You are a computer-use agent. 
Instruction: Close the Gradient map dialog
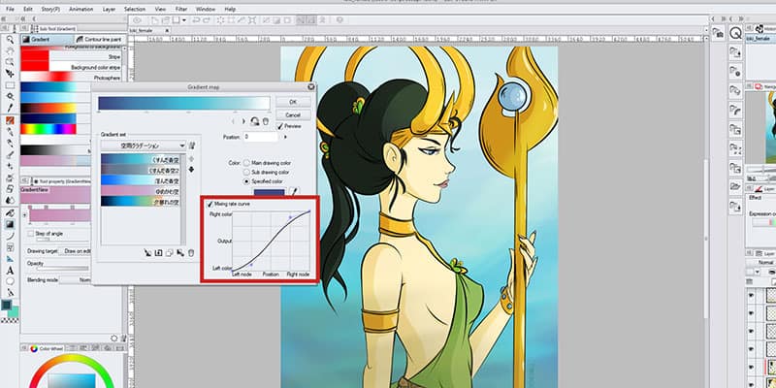310,86
